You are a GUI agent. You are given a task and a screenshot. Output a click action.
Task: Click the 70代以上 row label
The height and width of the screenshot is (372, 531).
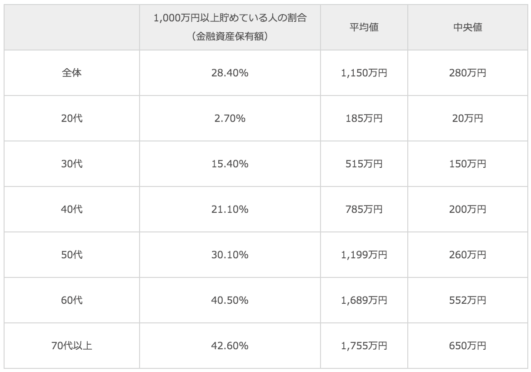click(x=72, y=346)
